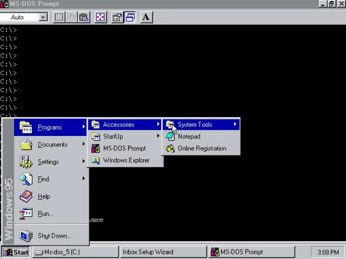The image size is (346, 259).
Task: Click the Paste toolbar icon
Action: (84, 17)
